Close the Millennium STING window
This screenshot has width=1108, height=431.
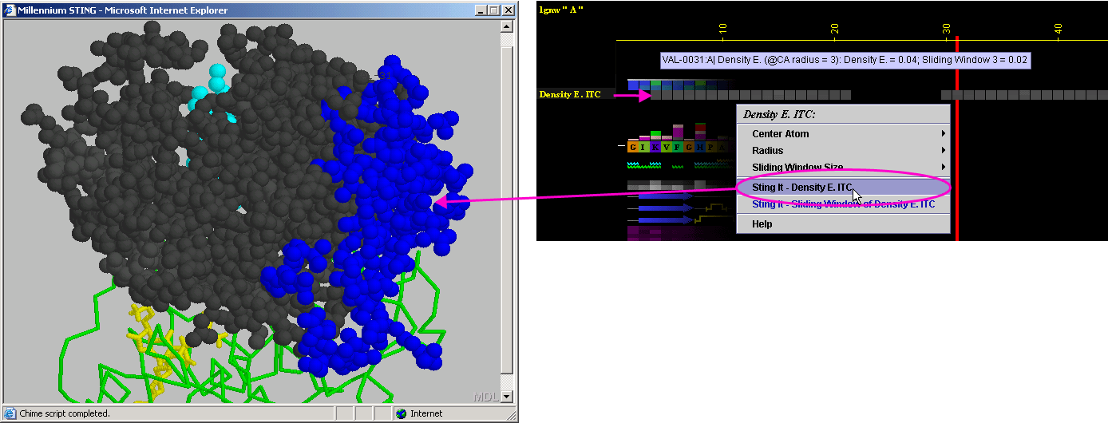pyautogui.click(x=508, y=10)
